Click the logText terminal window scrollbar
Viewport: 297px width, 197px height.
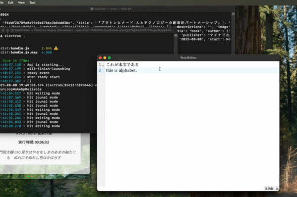(x=233, y=33)
